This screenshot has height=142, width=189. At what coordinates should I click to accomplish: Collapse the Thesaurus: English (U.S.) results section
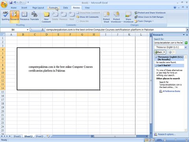(x=156, y=57)
